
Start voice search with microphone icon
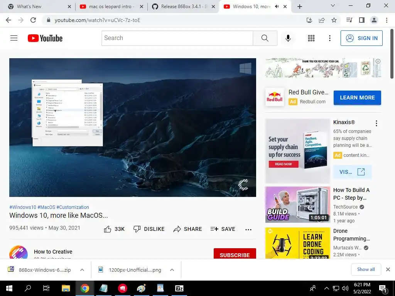click(x=288, y=38)
